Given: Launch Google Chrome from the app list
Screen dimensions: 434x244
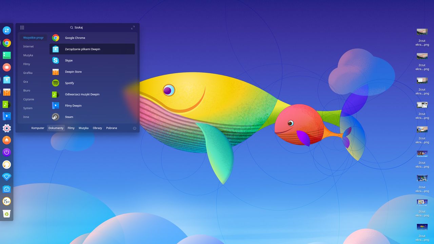Looking at the screenshot, I should [x=92, y=38].
